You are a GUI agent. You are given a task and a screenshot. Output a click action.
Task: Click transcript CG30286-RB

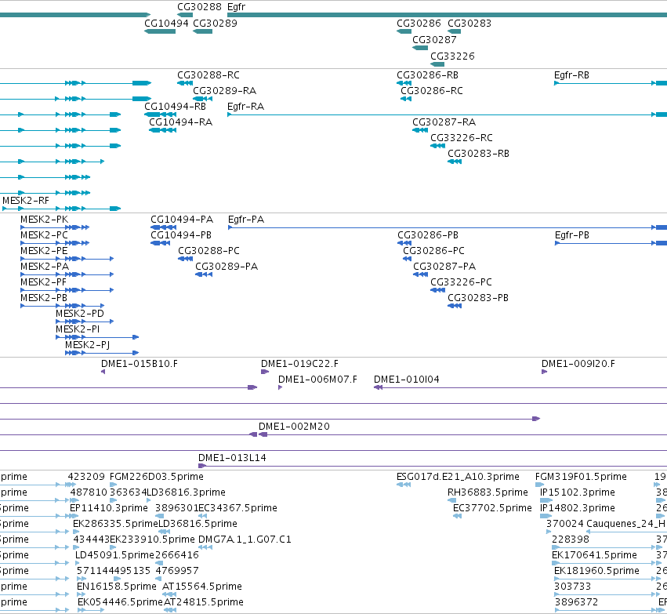click(427, 75)
